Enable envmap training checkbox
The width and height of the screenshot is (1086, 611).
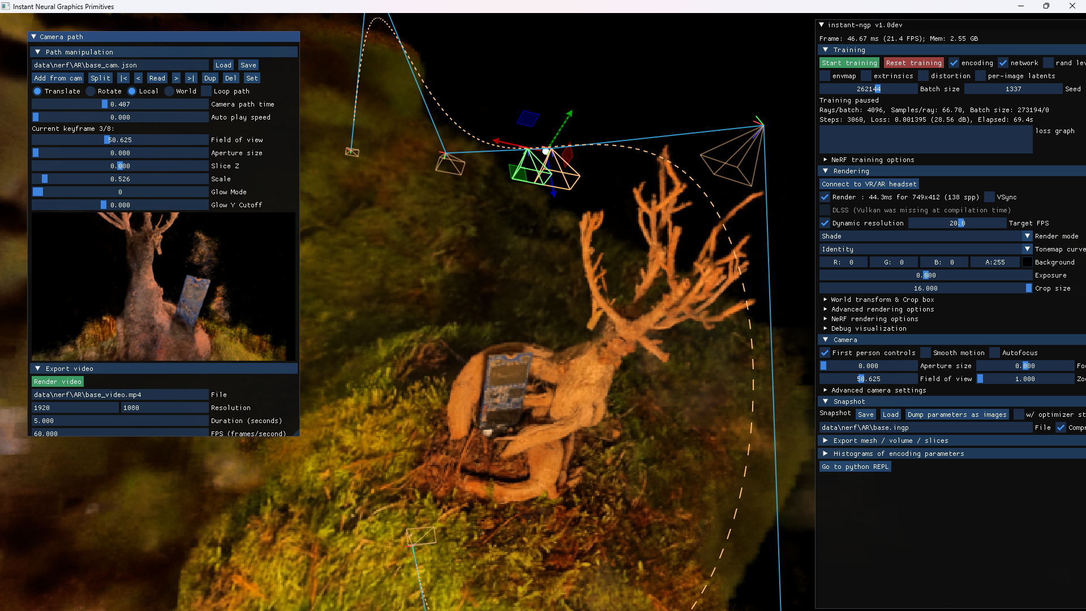tap(825, 76)
